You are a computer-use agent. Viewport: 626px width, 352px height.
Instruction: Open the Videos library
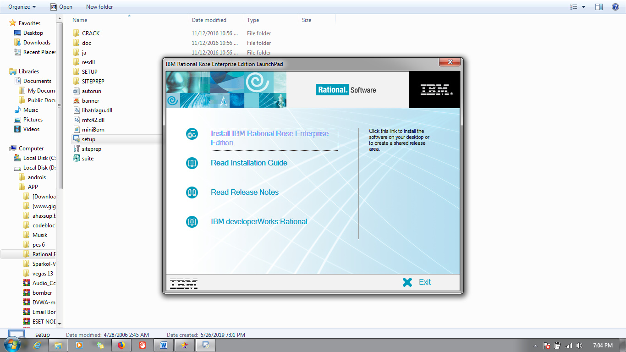point(32,129)
